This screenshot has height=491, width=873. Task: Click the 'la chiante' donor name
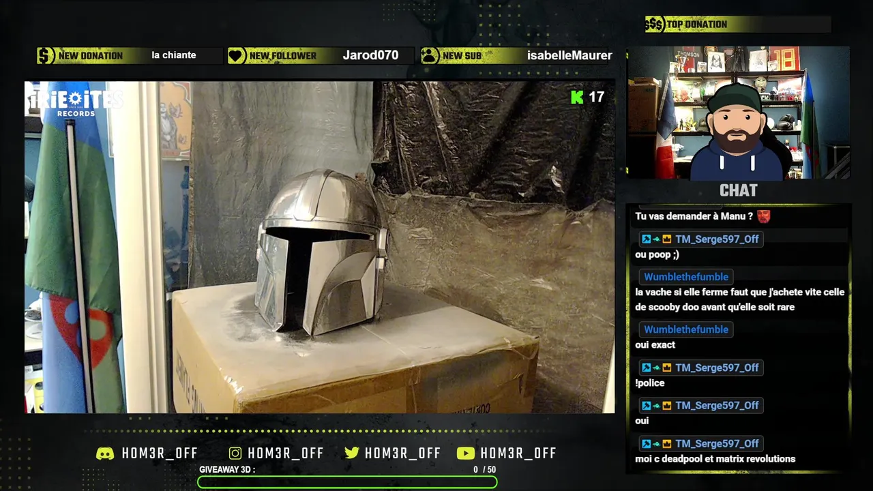(x=174, y=55)
